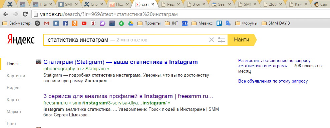Screen dimensions: 330x128
Task: Open the Google Drive bookmark icon
Action: [x=130, y=24]
